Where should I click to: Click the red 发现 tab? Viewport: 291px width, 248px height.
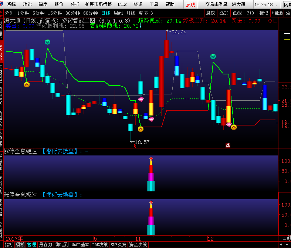(x=190, y=4)
